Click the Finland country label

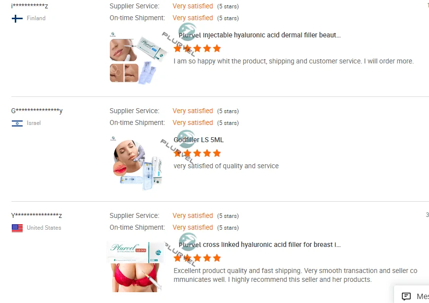point(36,18)
